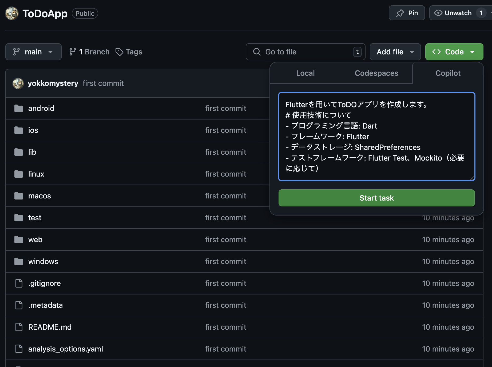Click the Public visibility badge
Screen dimensions: 492x367
85,13
